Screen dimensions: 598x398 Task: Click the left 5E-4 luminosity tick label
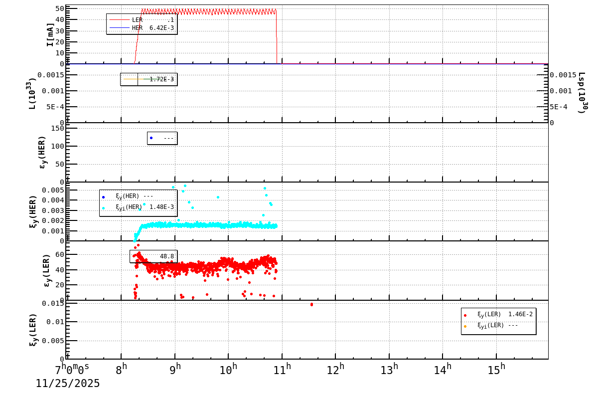coord(55,107)
